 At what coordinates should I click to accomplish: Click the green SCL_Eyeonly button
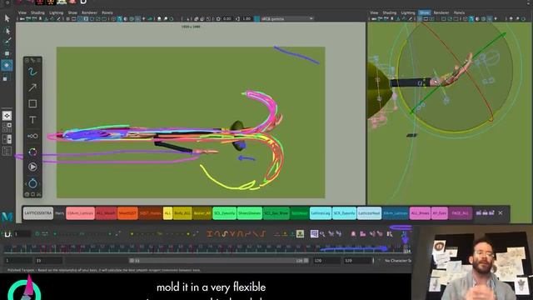pos(224,213)
